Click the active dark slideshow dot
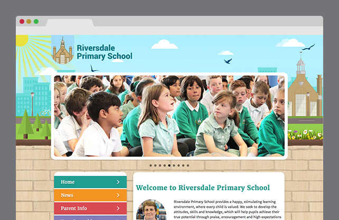This screenshot has width=339, height=220. (x=169, y=166)
